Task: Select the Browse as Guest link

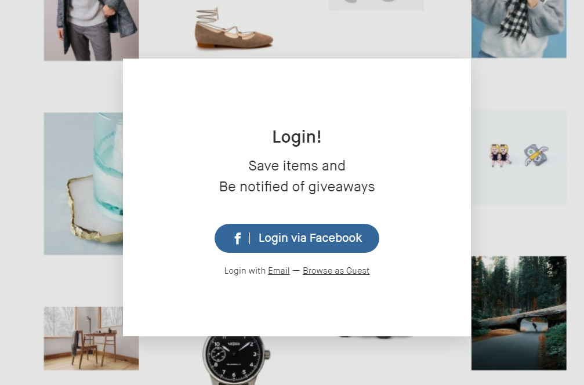Action: 336,271
